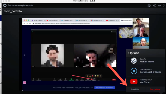Click the film reel Fichier vidéo icon
166x94 pixels.
pyautogui.click(x=134, y=61)
